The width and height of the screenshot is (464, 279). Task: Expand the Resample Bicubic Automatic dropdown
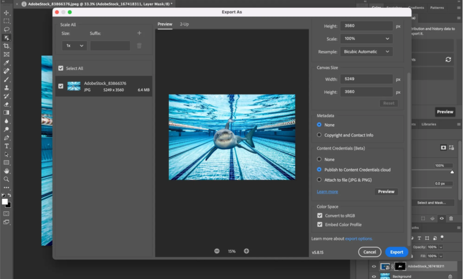point(366,52)
